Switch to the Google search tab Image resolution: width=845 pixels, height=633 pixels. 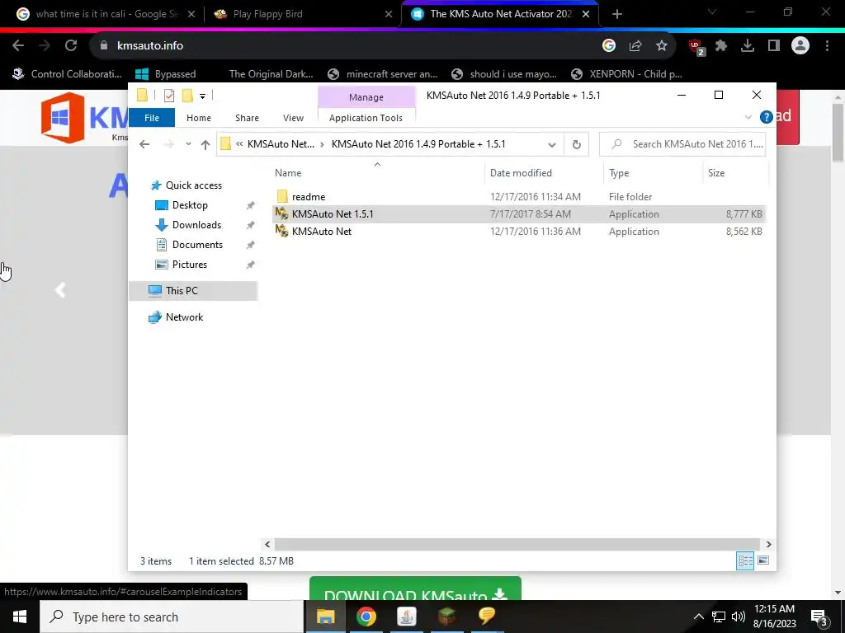click(105, 14)
